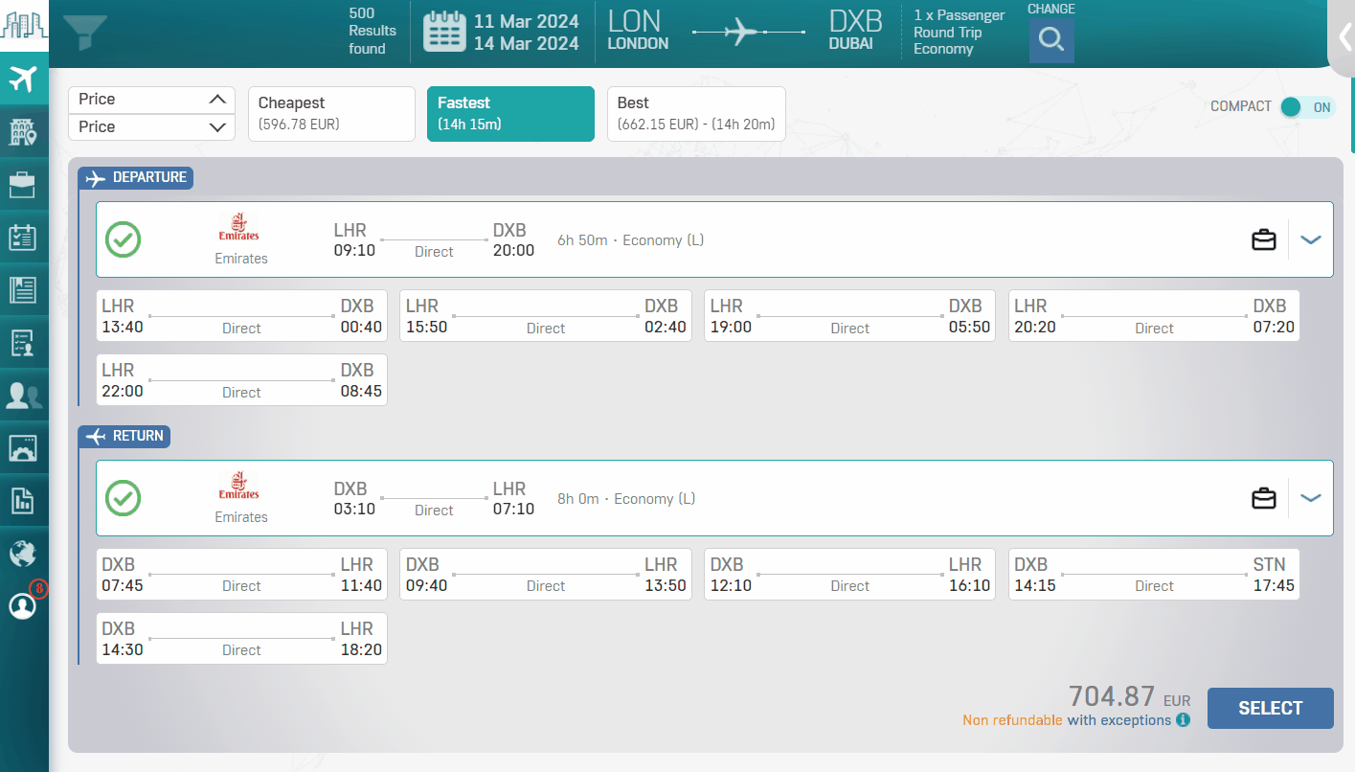Select the 20:20 departure flight option

coord(1153,315)
